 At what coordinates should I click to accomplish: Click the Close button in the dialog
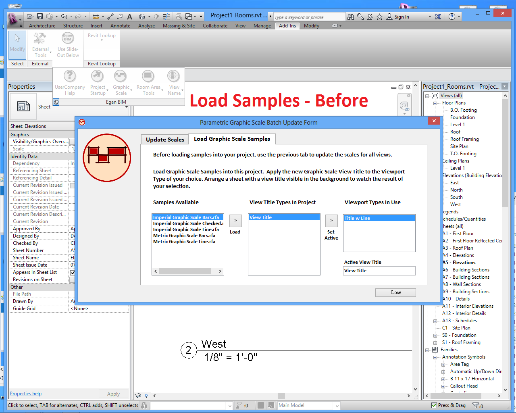coord(395,292)
